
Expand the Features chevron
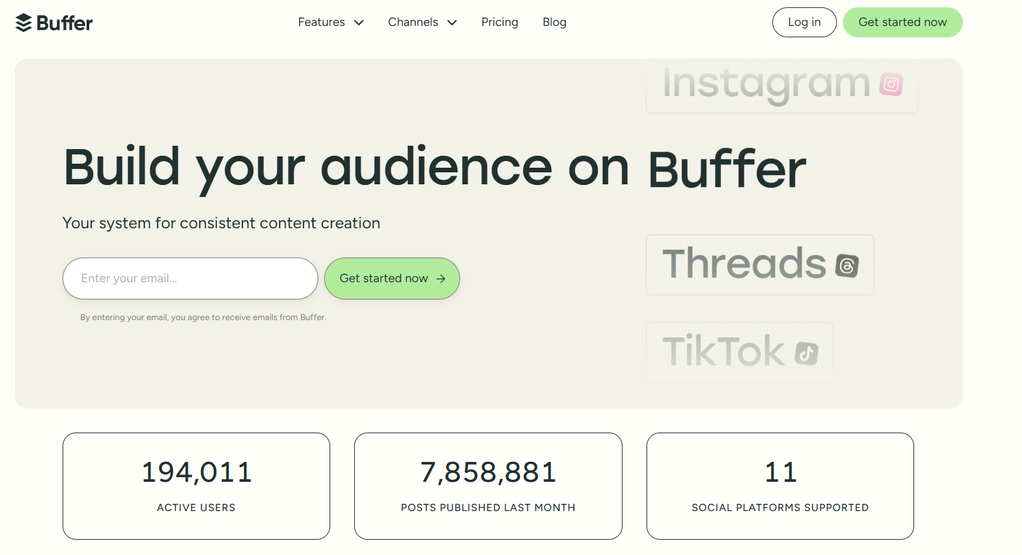359,23
